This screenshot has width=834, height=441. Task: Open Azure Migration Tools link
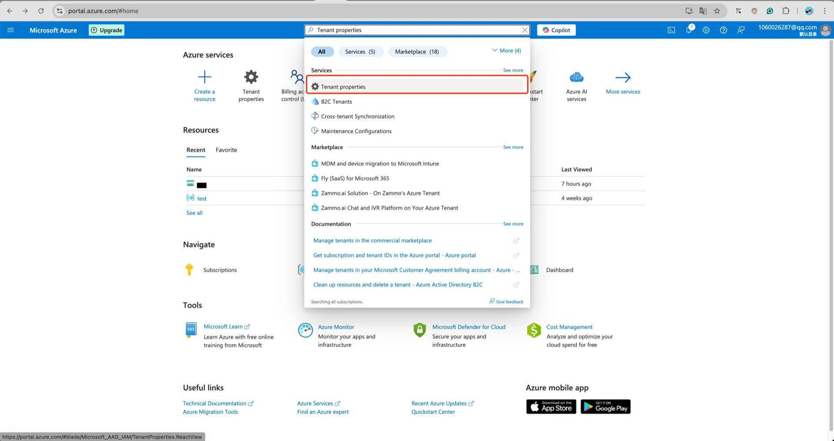210,412
